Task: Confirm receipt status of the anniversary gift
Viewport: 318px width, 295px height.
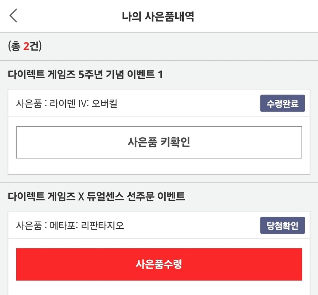Action: 282,103
